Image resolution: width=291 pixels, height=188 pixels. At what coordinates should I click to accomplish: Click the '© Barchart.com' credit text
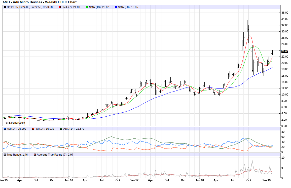click(x=15, y=123)
